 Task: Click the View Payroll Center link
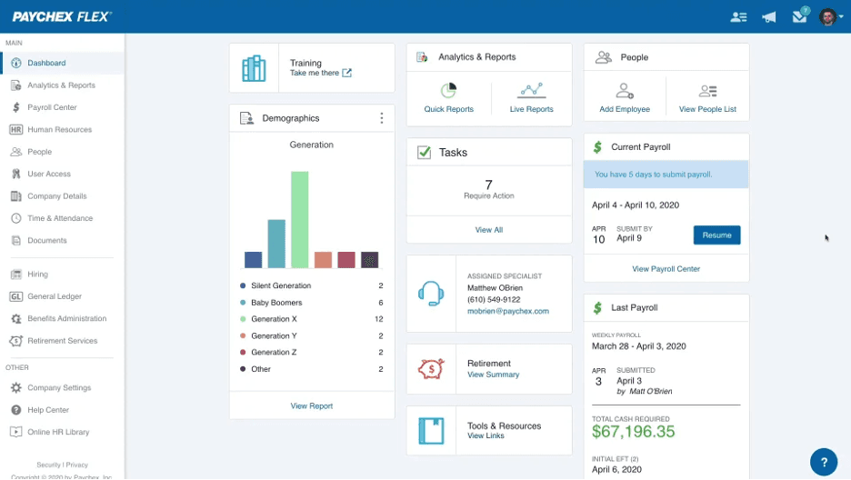pyautogui.click(x=666, y=269)
